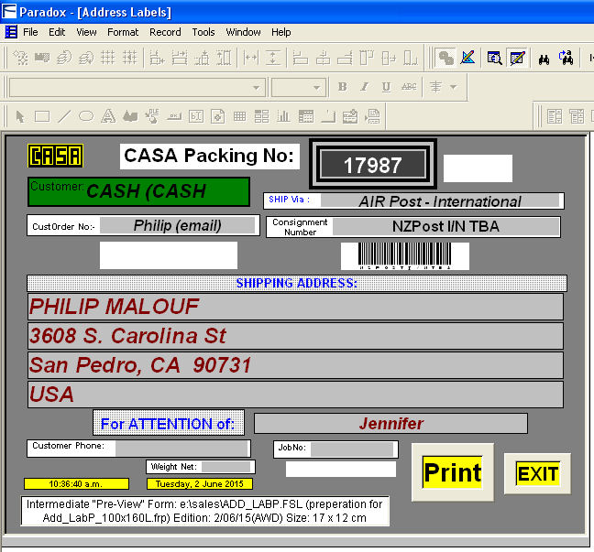Click the ABC strikethrough icon
The image size is (594, 552).
click(x=409, y=87)
